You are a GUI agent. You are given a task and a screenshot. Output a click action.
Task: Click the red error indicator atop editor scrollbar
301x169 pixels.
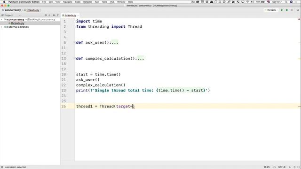click(x=299, y=19)
